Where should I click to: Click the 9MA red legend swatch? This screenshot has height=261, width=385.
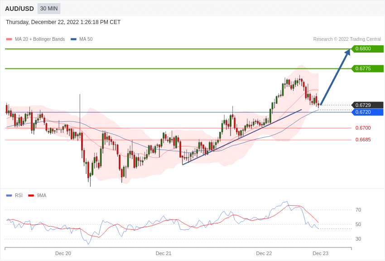[x=31, y=195]
